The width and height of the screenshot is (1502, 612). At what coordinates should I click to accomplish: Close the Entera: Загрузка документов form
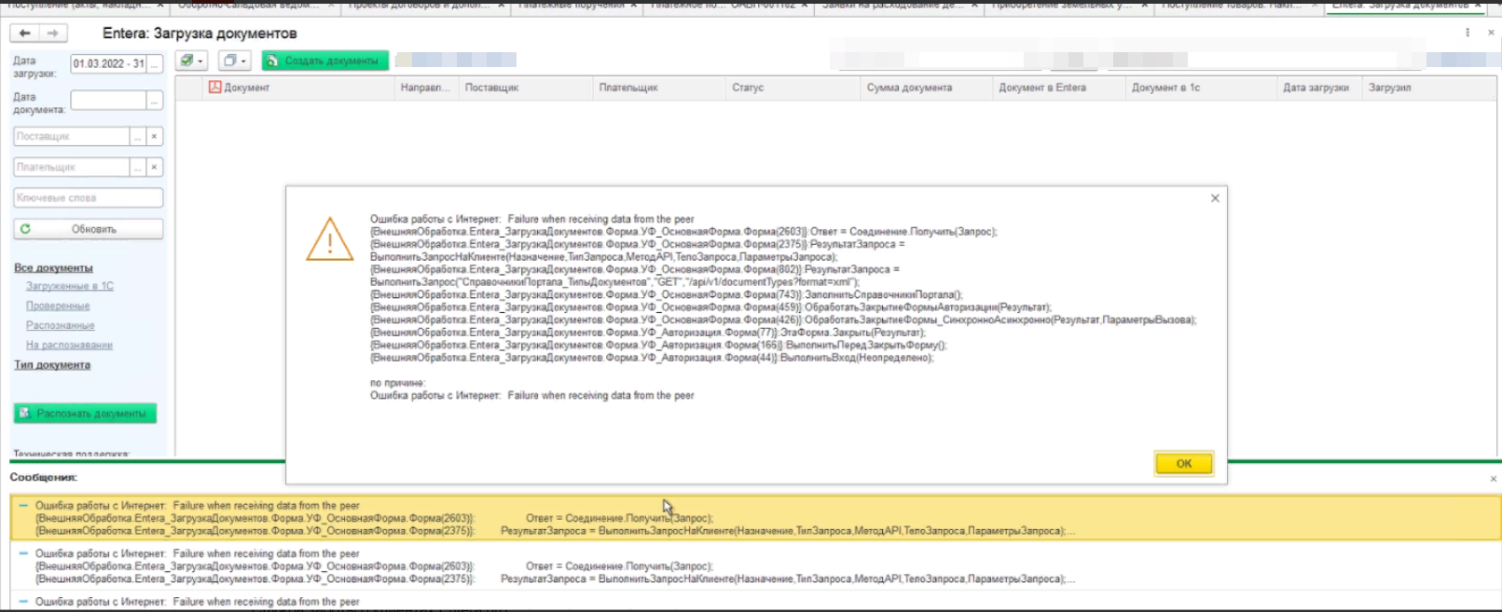pyautogui.click(x=1490, y=33)
